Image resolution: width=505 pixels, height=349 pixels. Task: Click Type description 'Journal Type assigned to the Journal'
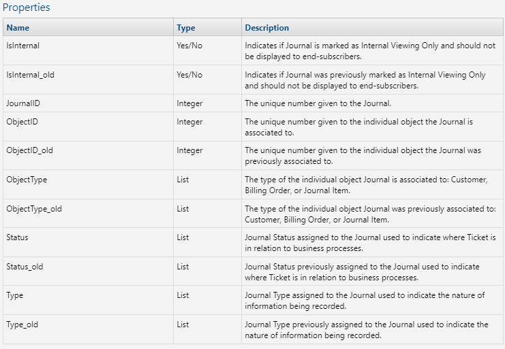tap(365, 301)
